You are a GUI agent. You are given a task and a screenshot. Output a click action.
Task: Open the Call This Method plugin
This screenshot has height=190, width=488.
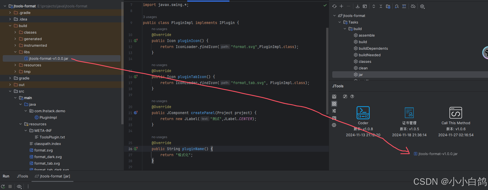click(x=456, y=113)
